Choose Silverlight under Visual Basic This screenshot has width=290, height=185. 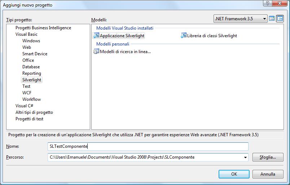pyautogui.click(x=32, y=80)
